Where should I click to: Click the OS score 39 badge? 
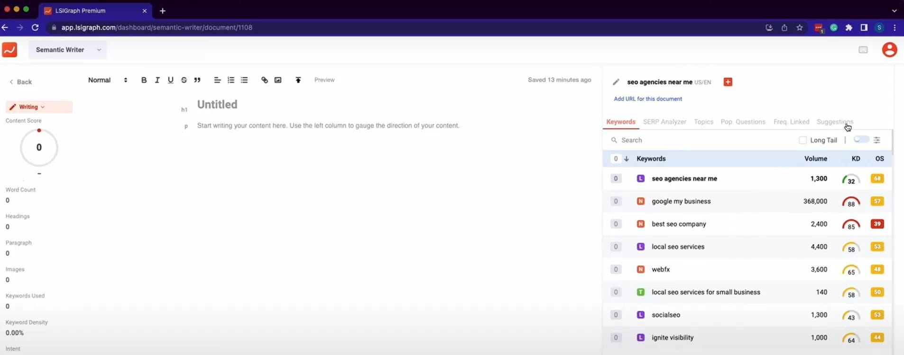point(877,224)
